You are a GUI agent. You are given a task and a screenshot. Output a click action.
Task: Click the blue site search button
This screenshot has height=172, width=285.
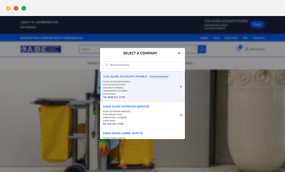(202, 49)
